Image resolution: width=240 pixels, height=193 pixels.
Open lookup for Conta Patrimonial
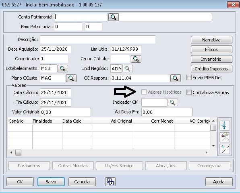click(114, 17)
